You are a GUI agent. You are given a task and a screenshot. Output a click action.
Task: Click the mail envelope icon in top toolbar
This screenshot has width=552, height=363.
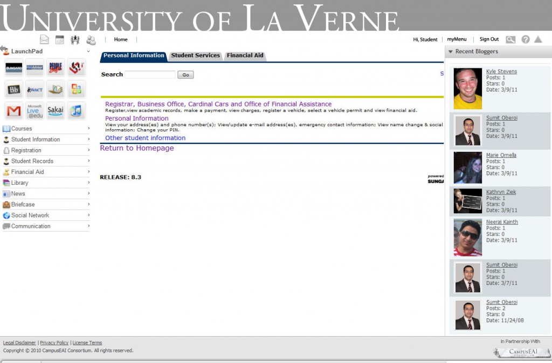point(44,39)
